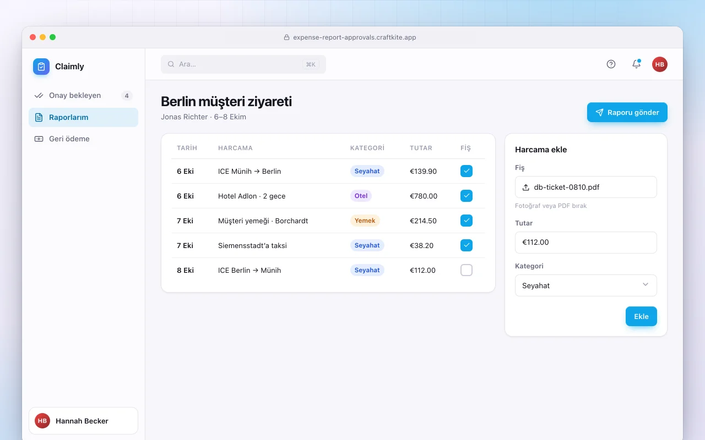Viewport: 705px width, 440px height.
Task: Click Hannah Becker's avatar in the sidebar
Action: click(42, 421)
